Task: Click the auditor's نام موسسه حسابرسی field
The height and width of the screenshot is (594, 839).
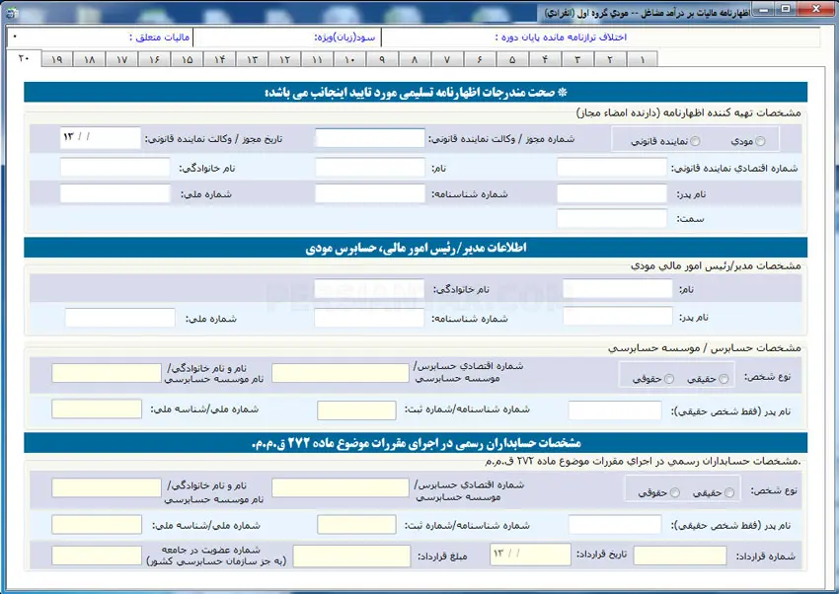Action: 107,373
